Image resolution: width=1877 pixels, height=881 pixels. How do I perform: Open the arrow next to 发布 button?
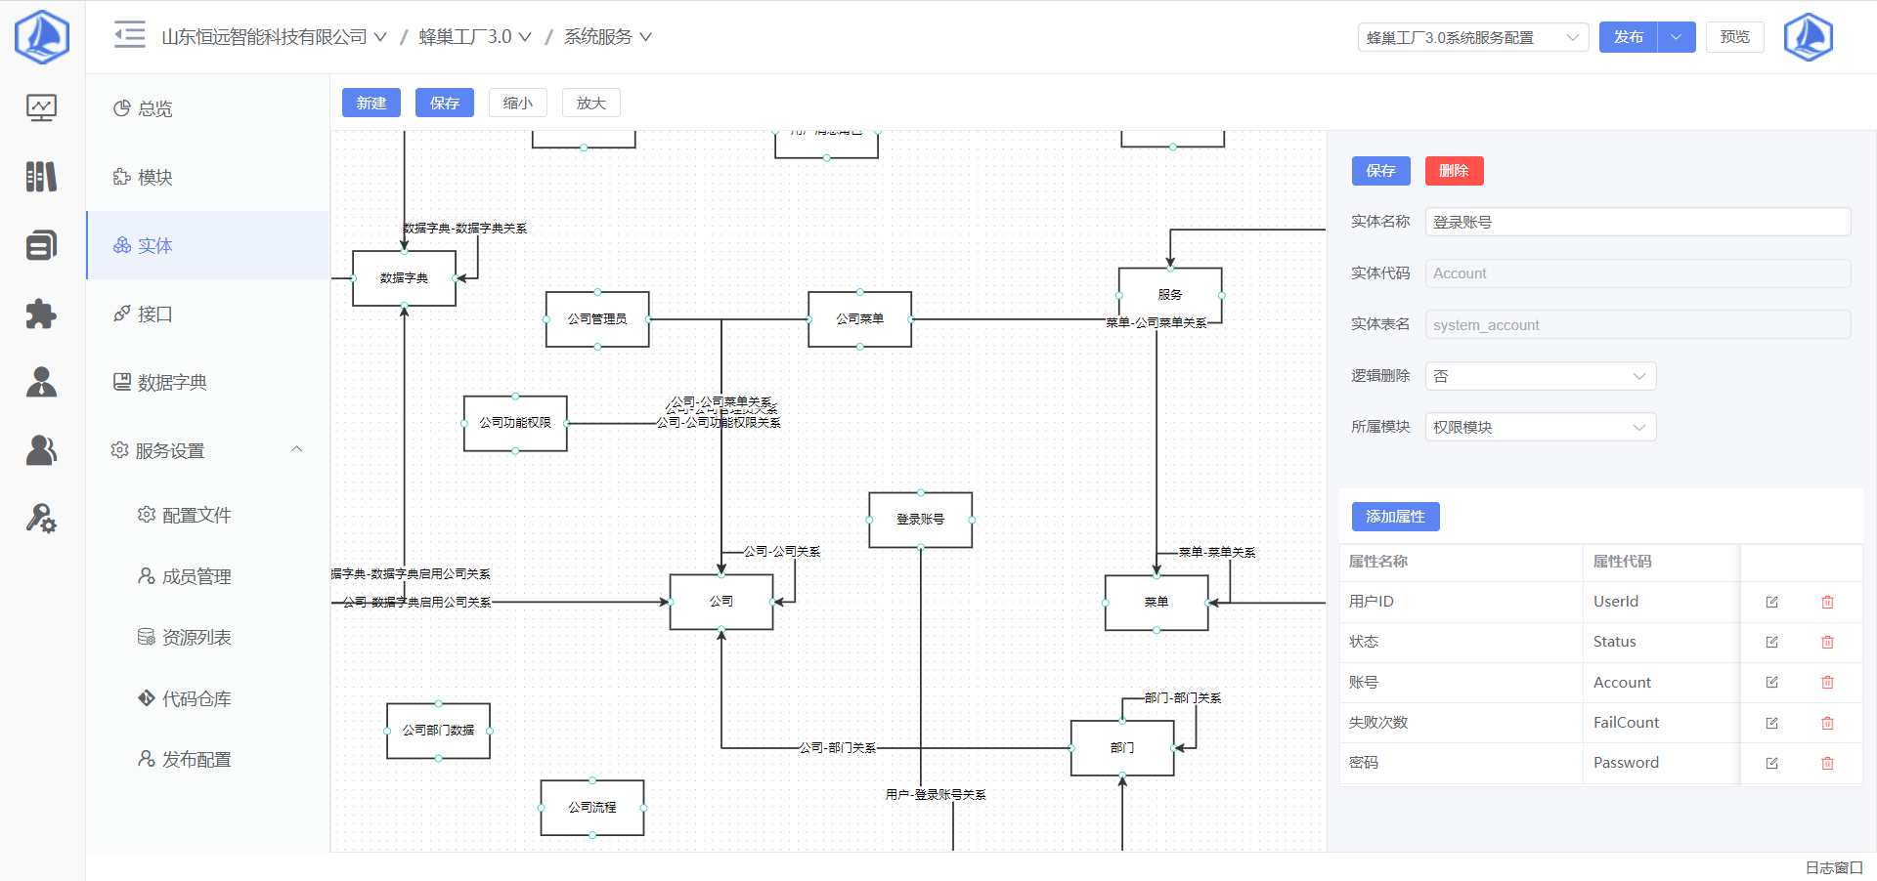(1677, 37)
